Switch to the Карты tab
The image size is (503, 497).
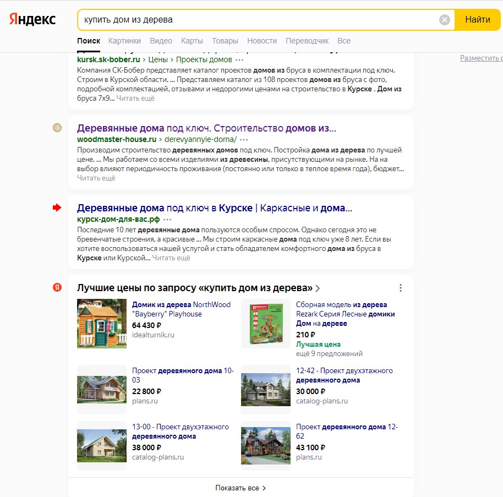point(192,41)
